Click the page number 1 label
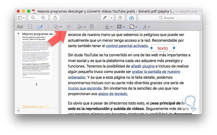The width and height of the screenshot is (217, 135). click(36, 85)
